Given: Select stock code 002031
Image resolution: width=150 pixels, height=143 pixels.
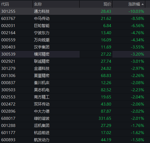Looking at the screenshot, I should coord(8,26).
